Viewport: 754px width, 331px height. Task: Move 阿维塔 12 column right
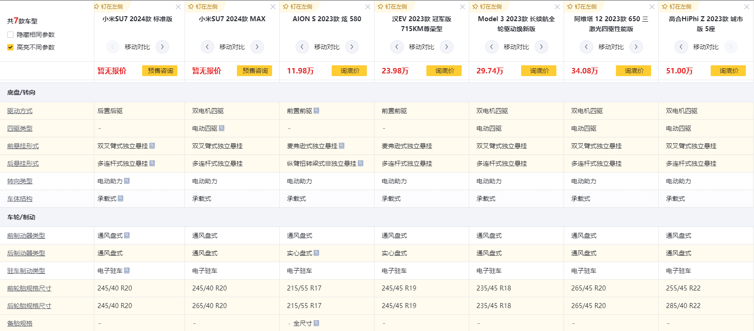pos(636,47)
